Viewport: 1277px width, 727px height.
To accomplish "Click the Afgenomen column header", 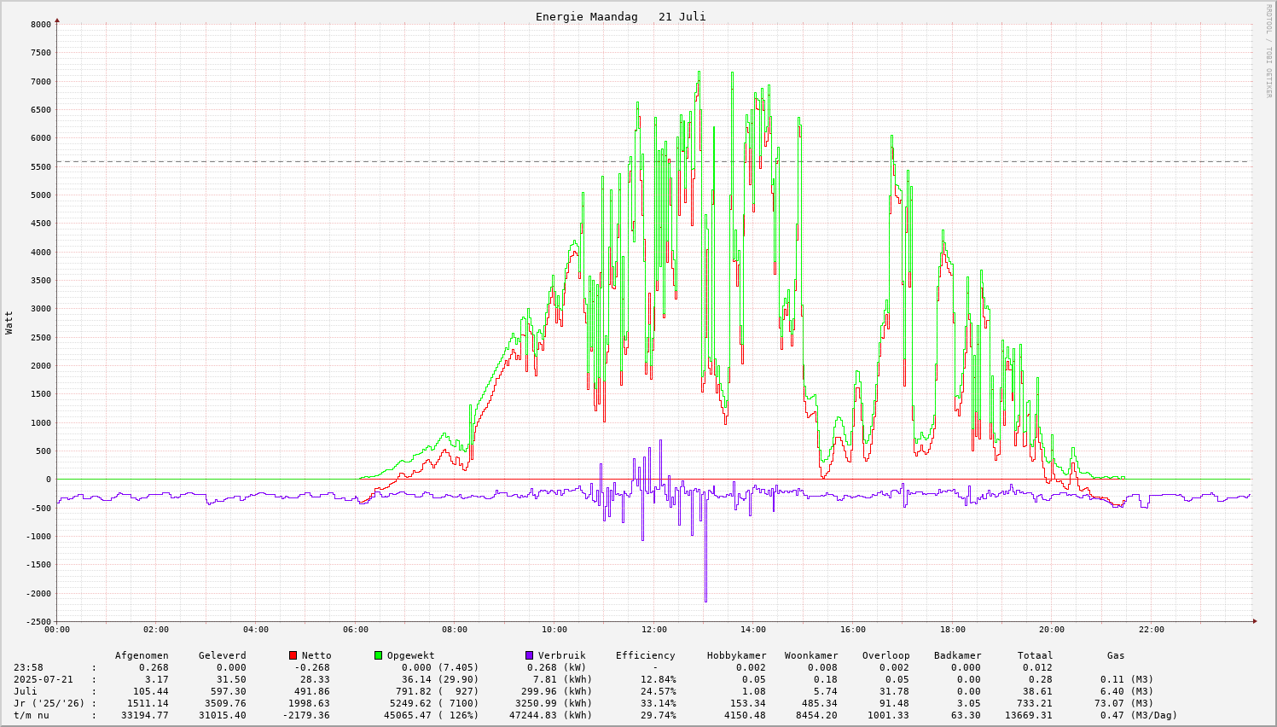I will tap(142, 655).
